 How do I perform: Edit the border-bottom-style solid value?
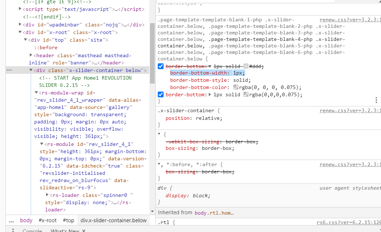click(241, 80)
